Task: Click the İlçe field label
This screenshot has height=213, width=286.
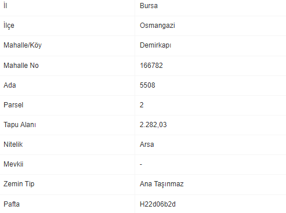Action: (9, 25)
